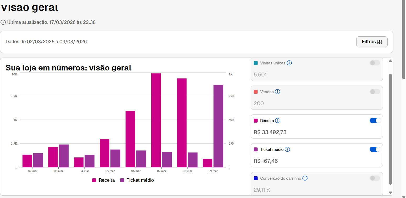
Task: Enable the Conversão do carrinho toggle
Action: click(375, 178)
